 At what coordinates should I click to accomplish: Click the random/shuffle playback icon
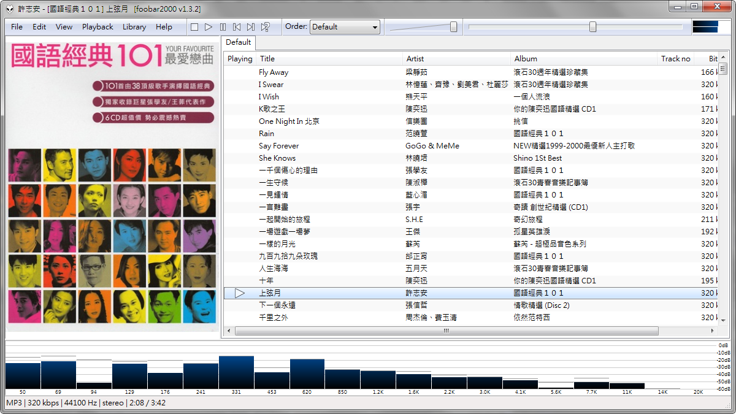pos(265,26)
